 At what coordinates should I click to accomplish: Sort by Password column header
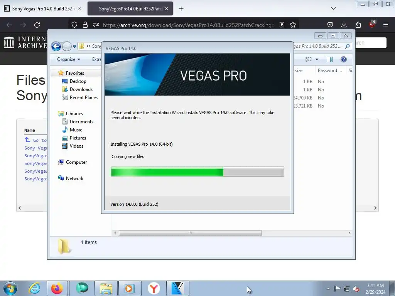pos(331,71)
